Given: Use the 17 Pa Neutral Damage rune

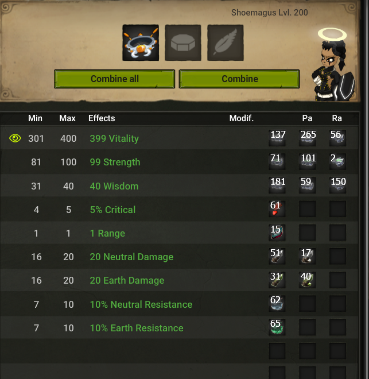Looking at the screenshot, I should (308, 256).
